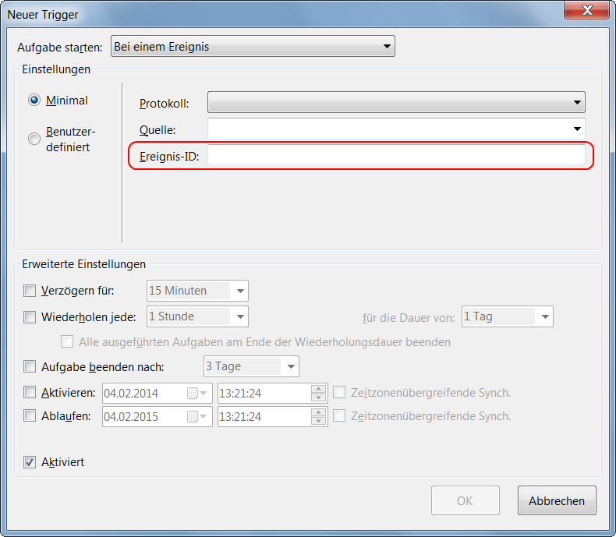This screenshot has width=616, height=537.
Task: Tick the Aufgabe beenden nach checkbox
Action: 30,366
